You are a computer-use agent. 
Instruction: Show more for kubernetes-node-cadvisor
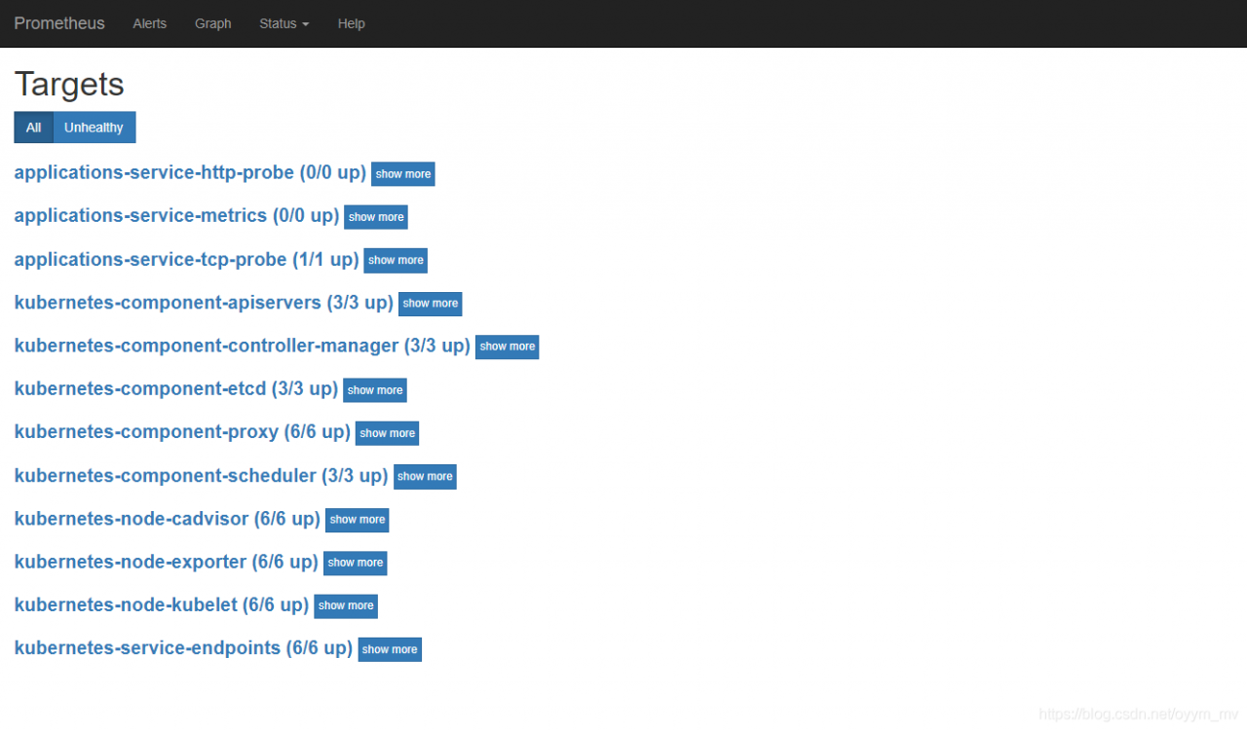point(358,520)
